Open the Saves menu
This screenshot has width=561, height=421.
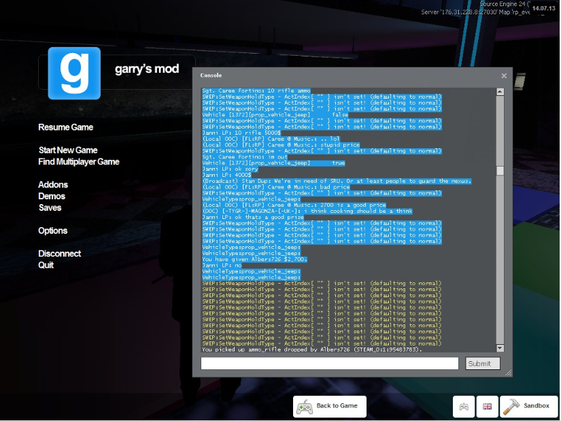pos(50,207)
